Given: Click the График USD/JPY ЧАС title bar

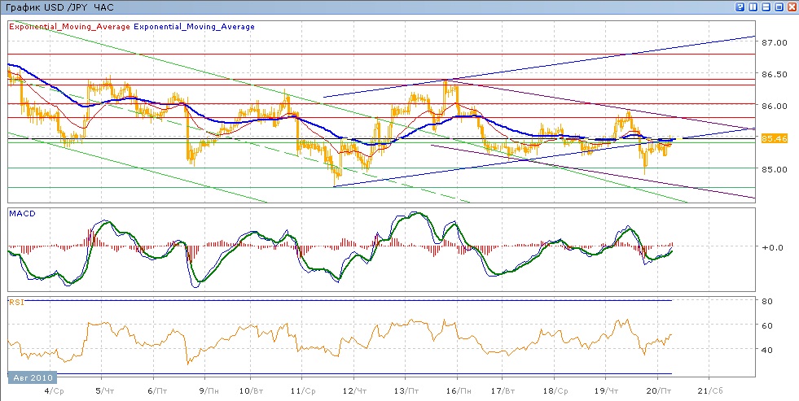Looking at the screenshot, I should pyautogui.click(x=60, y=7).
